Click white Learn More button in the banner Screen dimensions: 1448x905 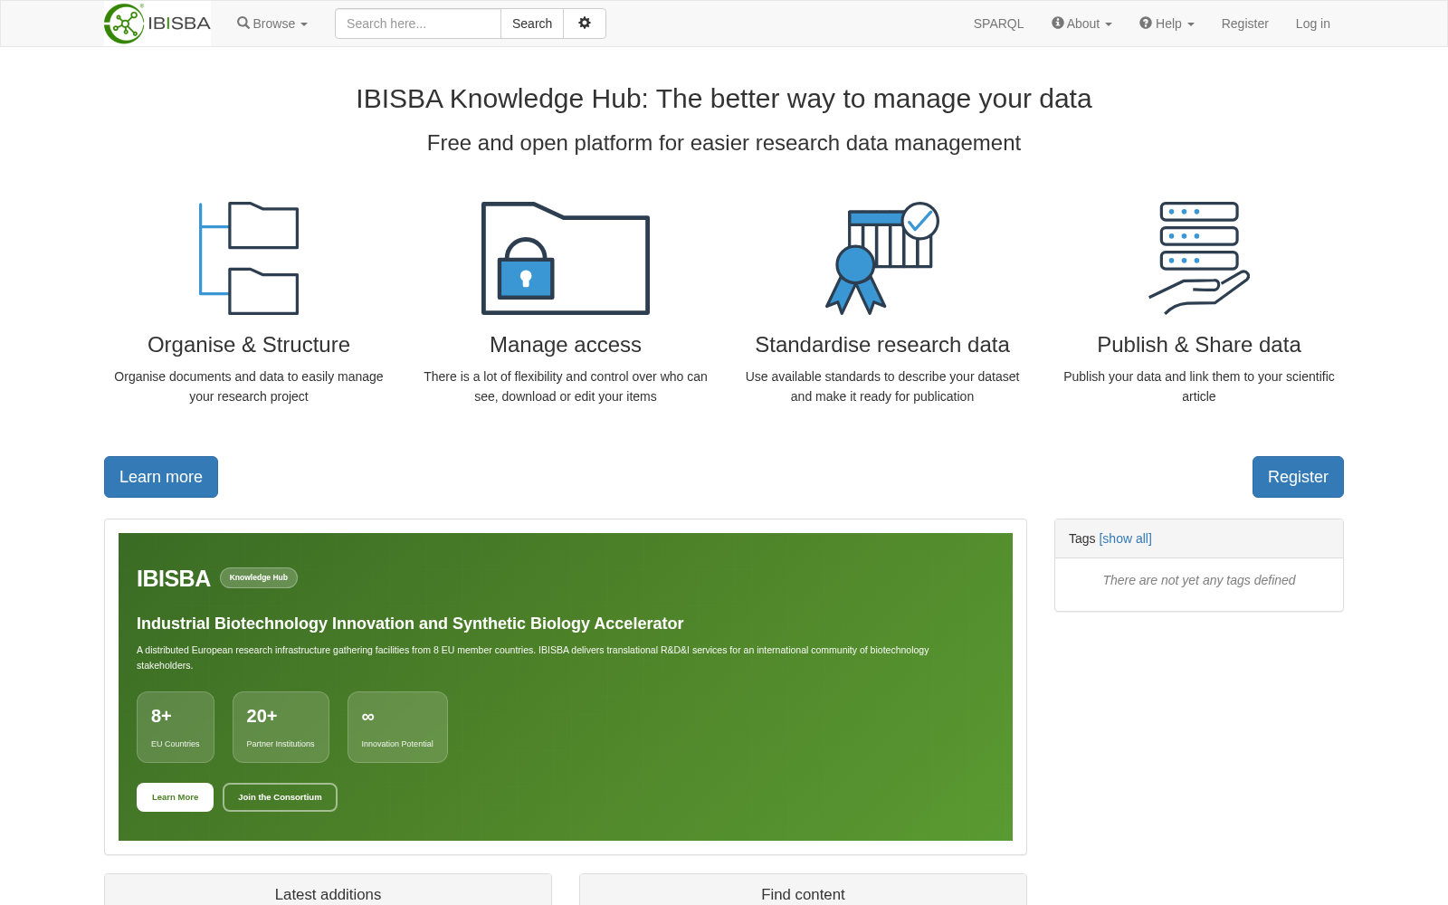(x=175, y=797)
